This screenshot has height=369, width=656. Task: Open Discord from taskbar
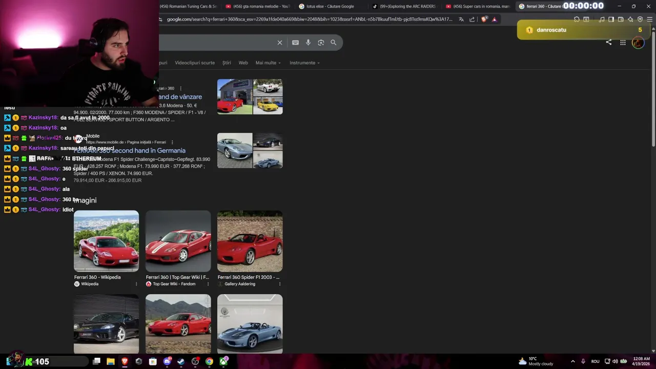[167, 361]
